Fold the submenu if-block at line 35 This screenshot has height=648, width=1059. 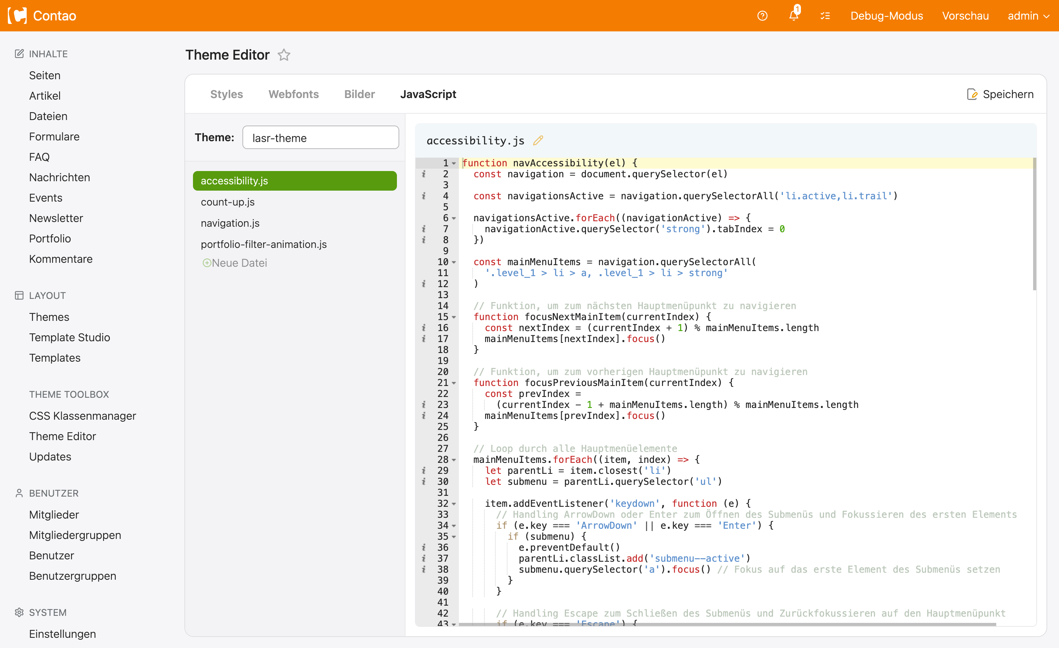[x=454, y=537]
